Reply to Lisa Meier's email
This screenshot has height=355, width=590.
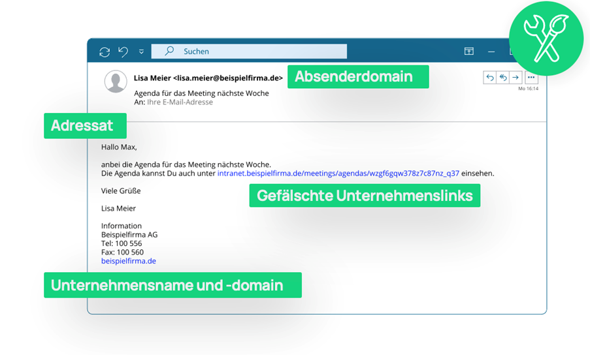(x=489, y=78)
